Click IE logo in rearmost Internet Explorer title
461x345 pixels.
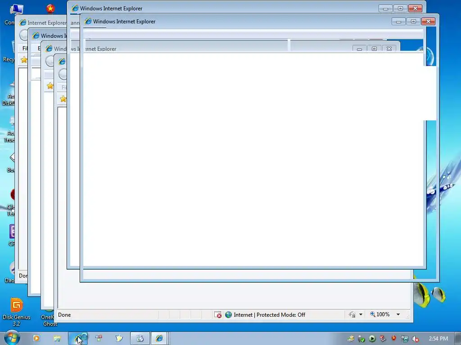click(23, 22)
